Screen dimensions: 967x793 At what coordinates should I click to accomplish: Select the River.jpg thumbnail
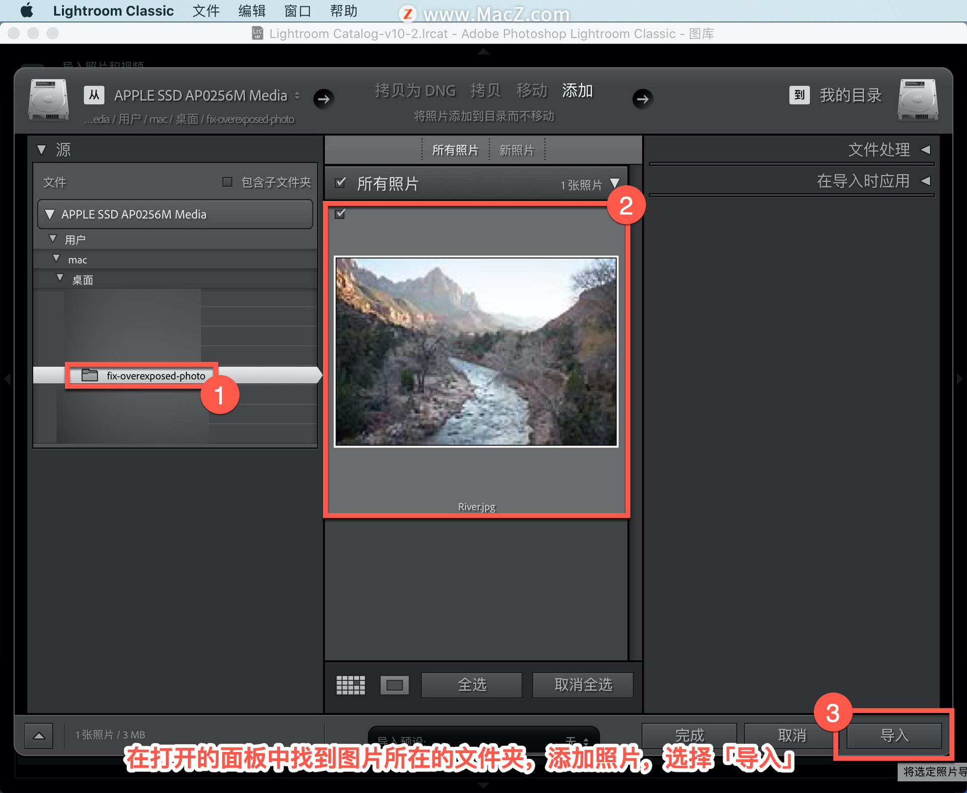[476, 351]
